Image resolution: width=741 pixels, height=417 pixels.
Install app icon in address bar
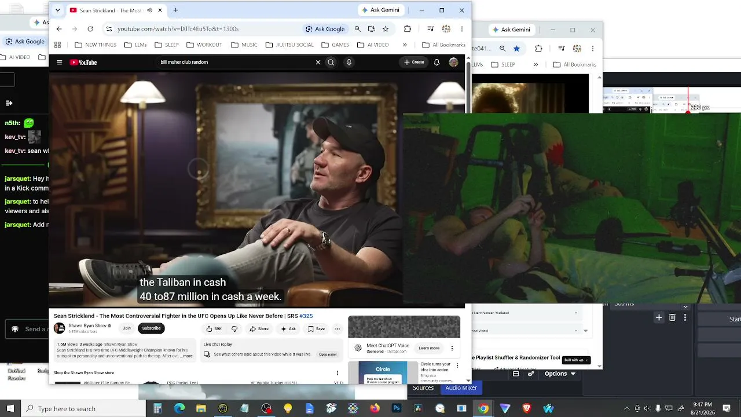371,28
